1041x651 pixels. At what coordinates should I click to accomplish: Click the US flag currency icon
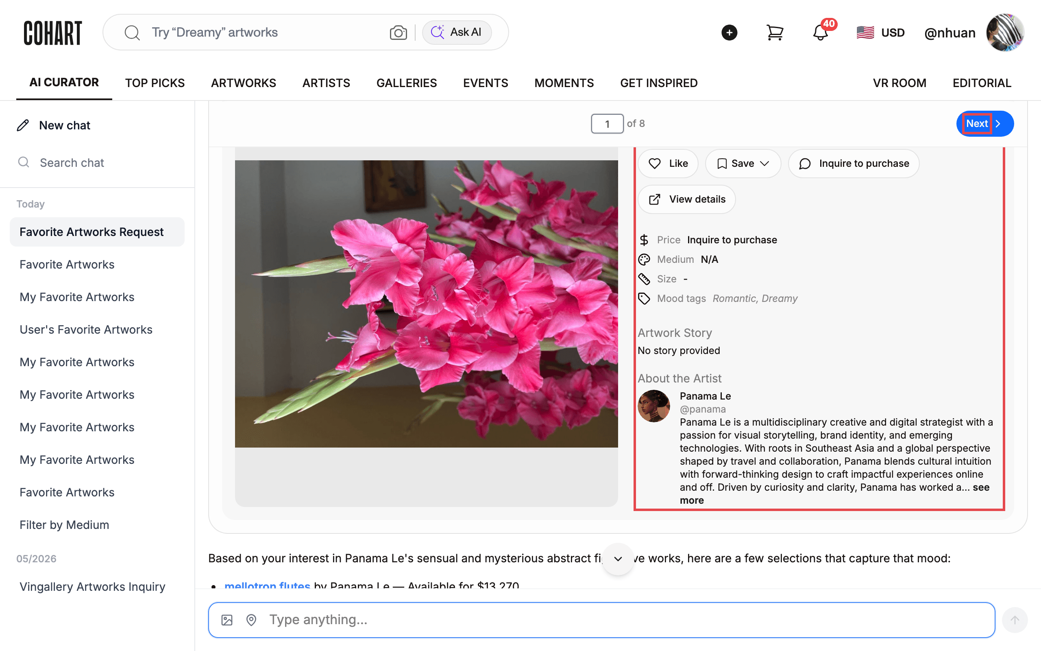click(x=865, y=33)
